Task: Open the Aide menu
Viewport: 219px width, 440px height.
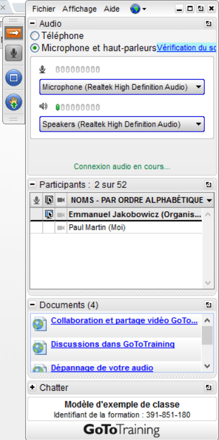Action: click(112, 9)
